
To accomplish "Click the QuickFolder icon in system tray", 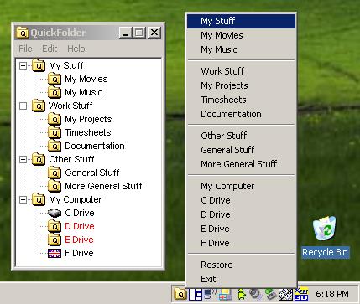I will [x=180, y=294].
